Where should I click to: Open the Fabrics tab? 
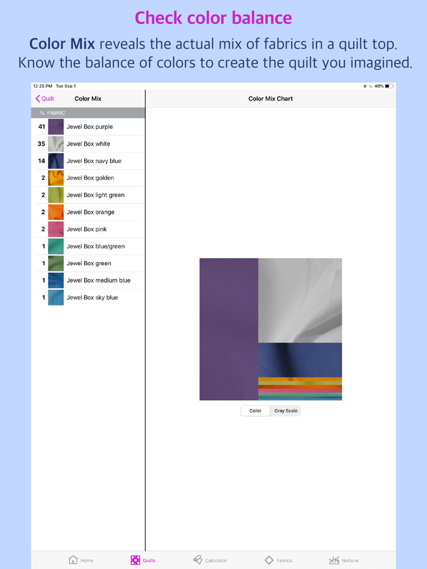(x=278, y=560)
